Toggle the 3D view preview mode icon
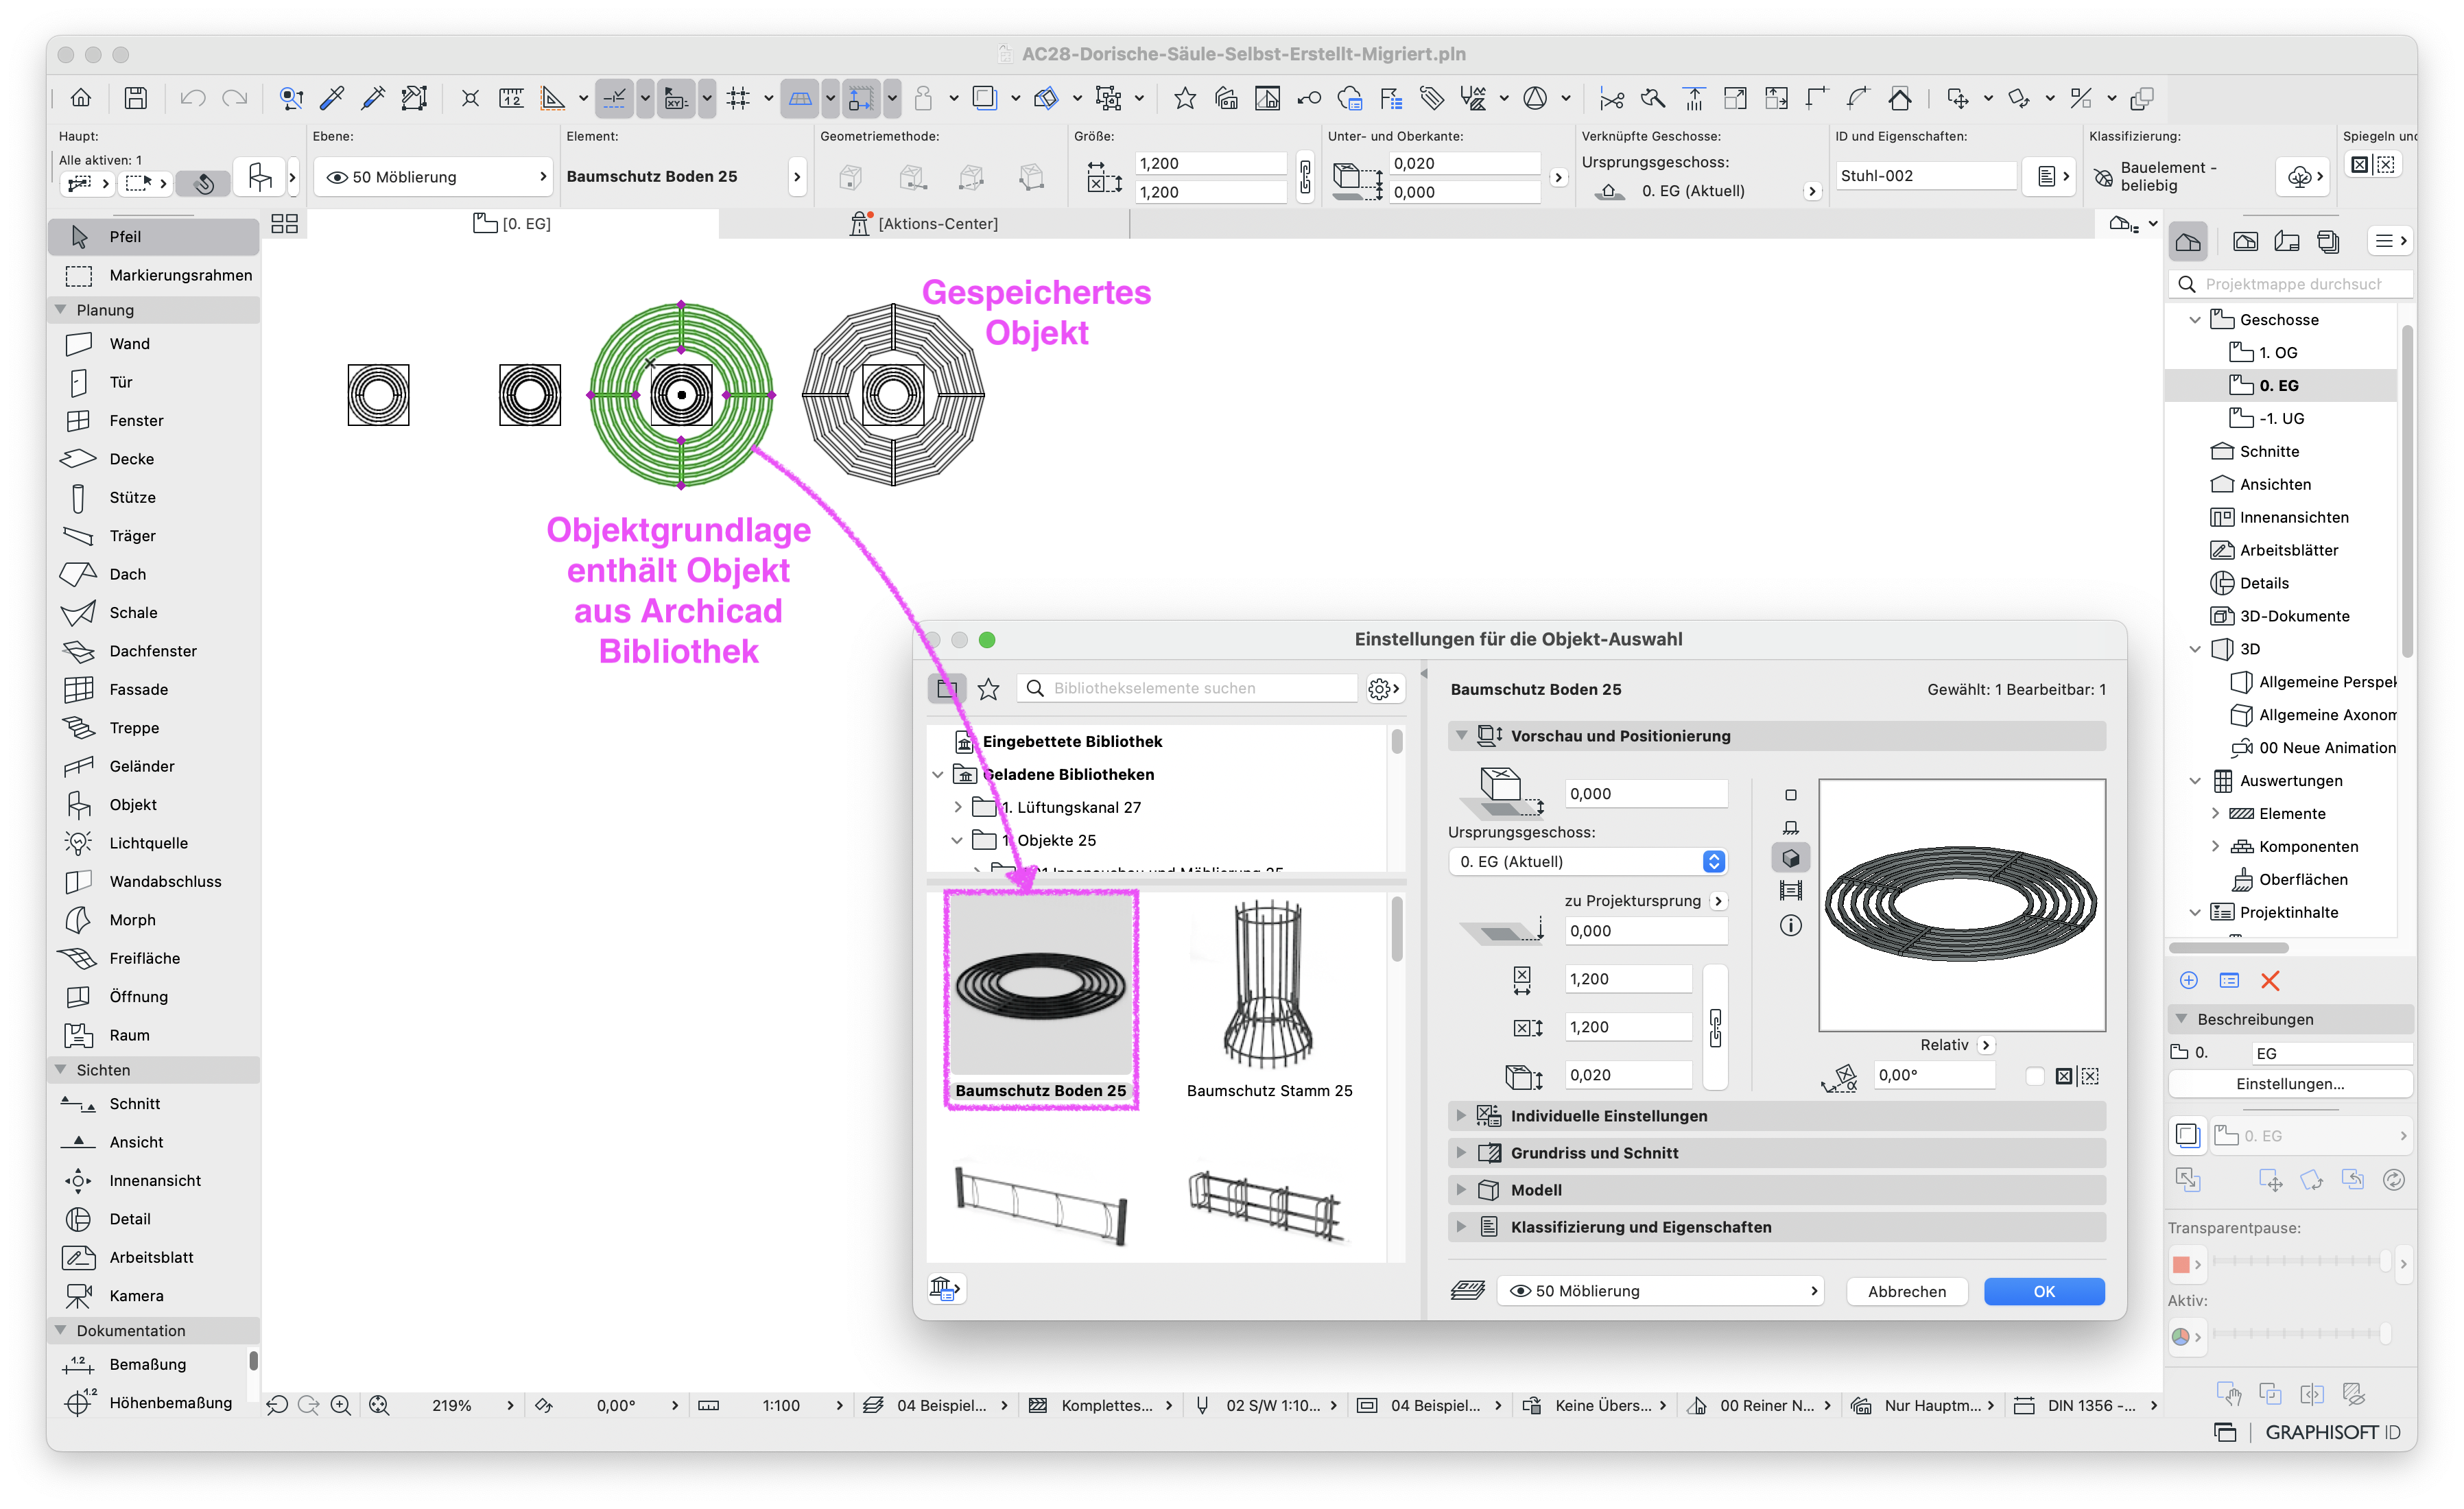2464x1509 pixels. [1791, 859]
